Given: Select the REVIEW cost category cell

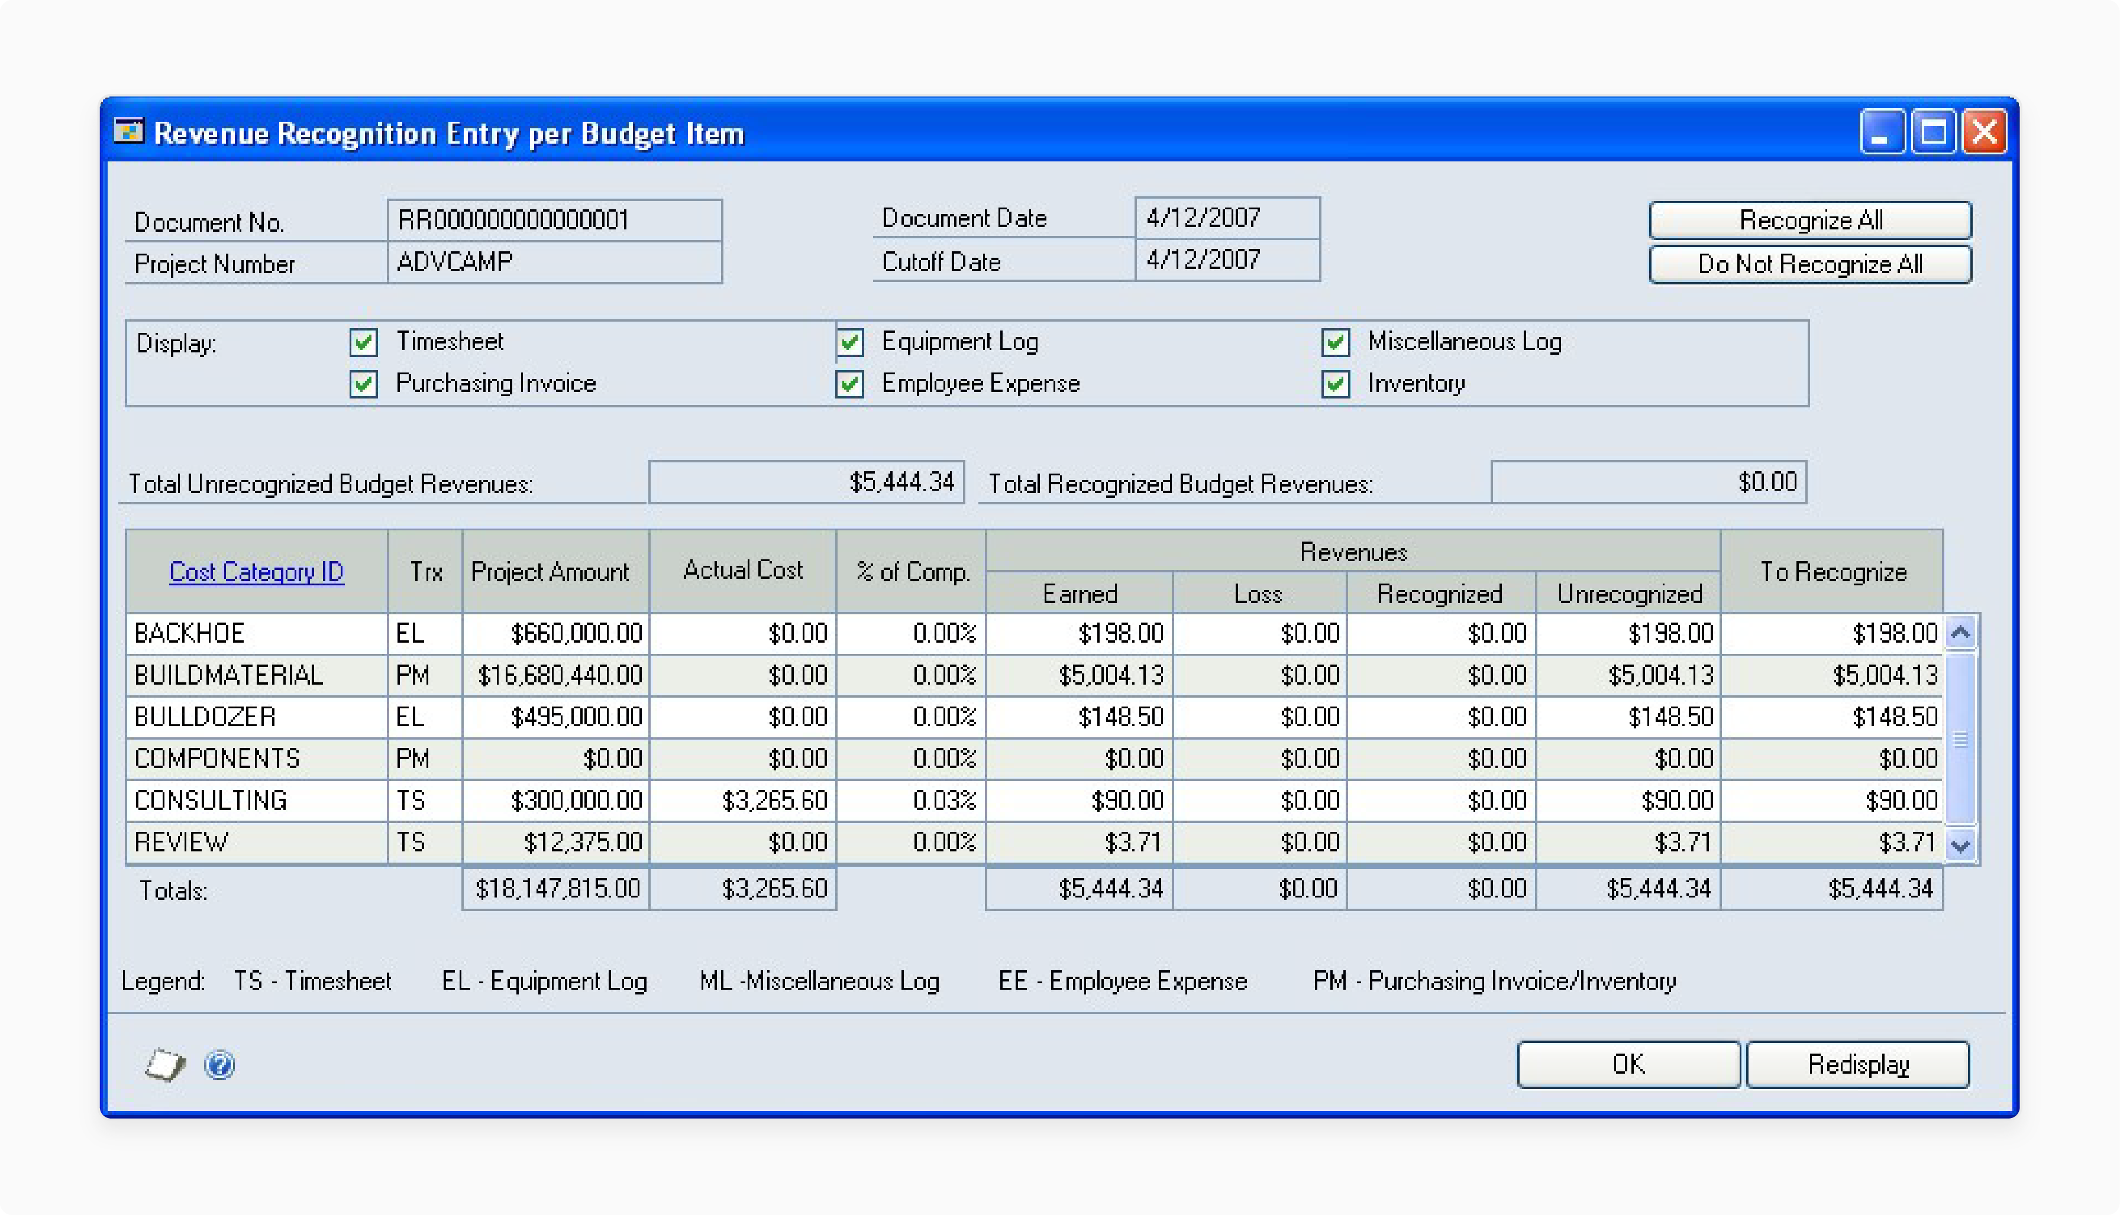Looking at the screenshot, I should click(x=257, y=842).
